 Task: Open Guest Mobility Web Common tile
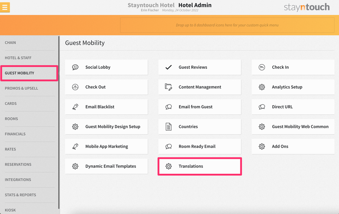(x=293, y=127)
